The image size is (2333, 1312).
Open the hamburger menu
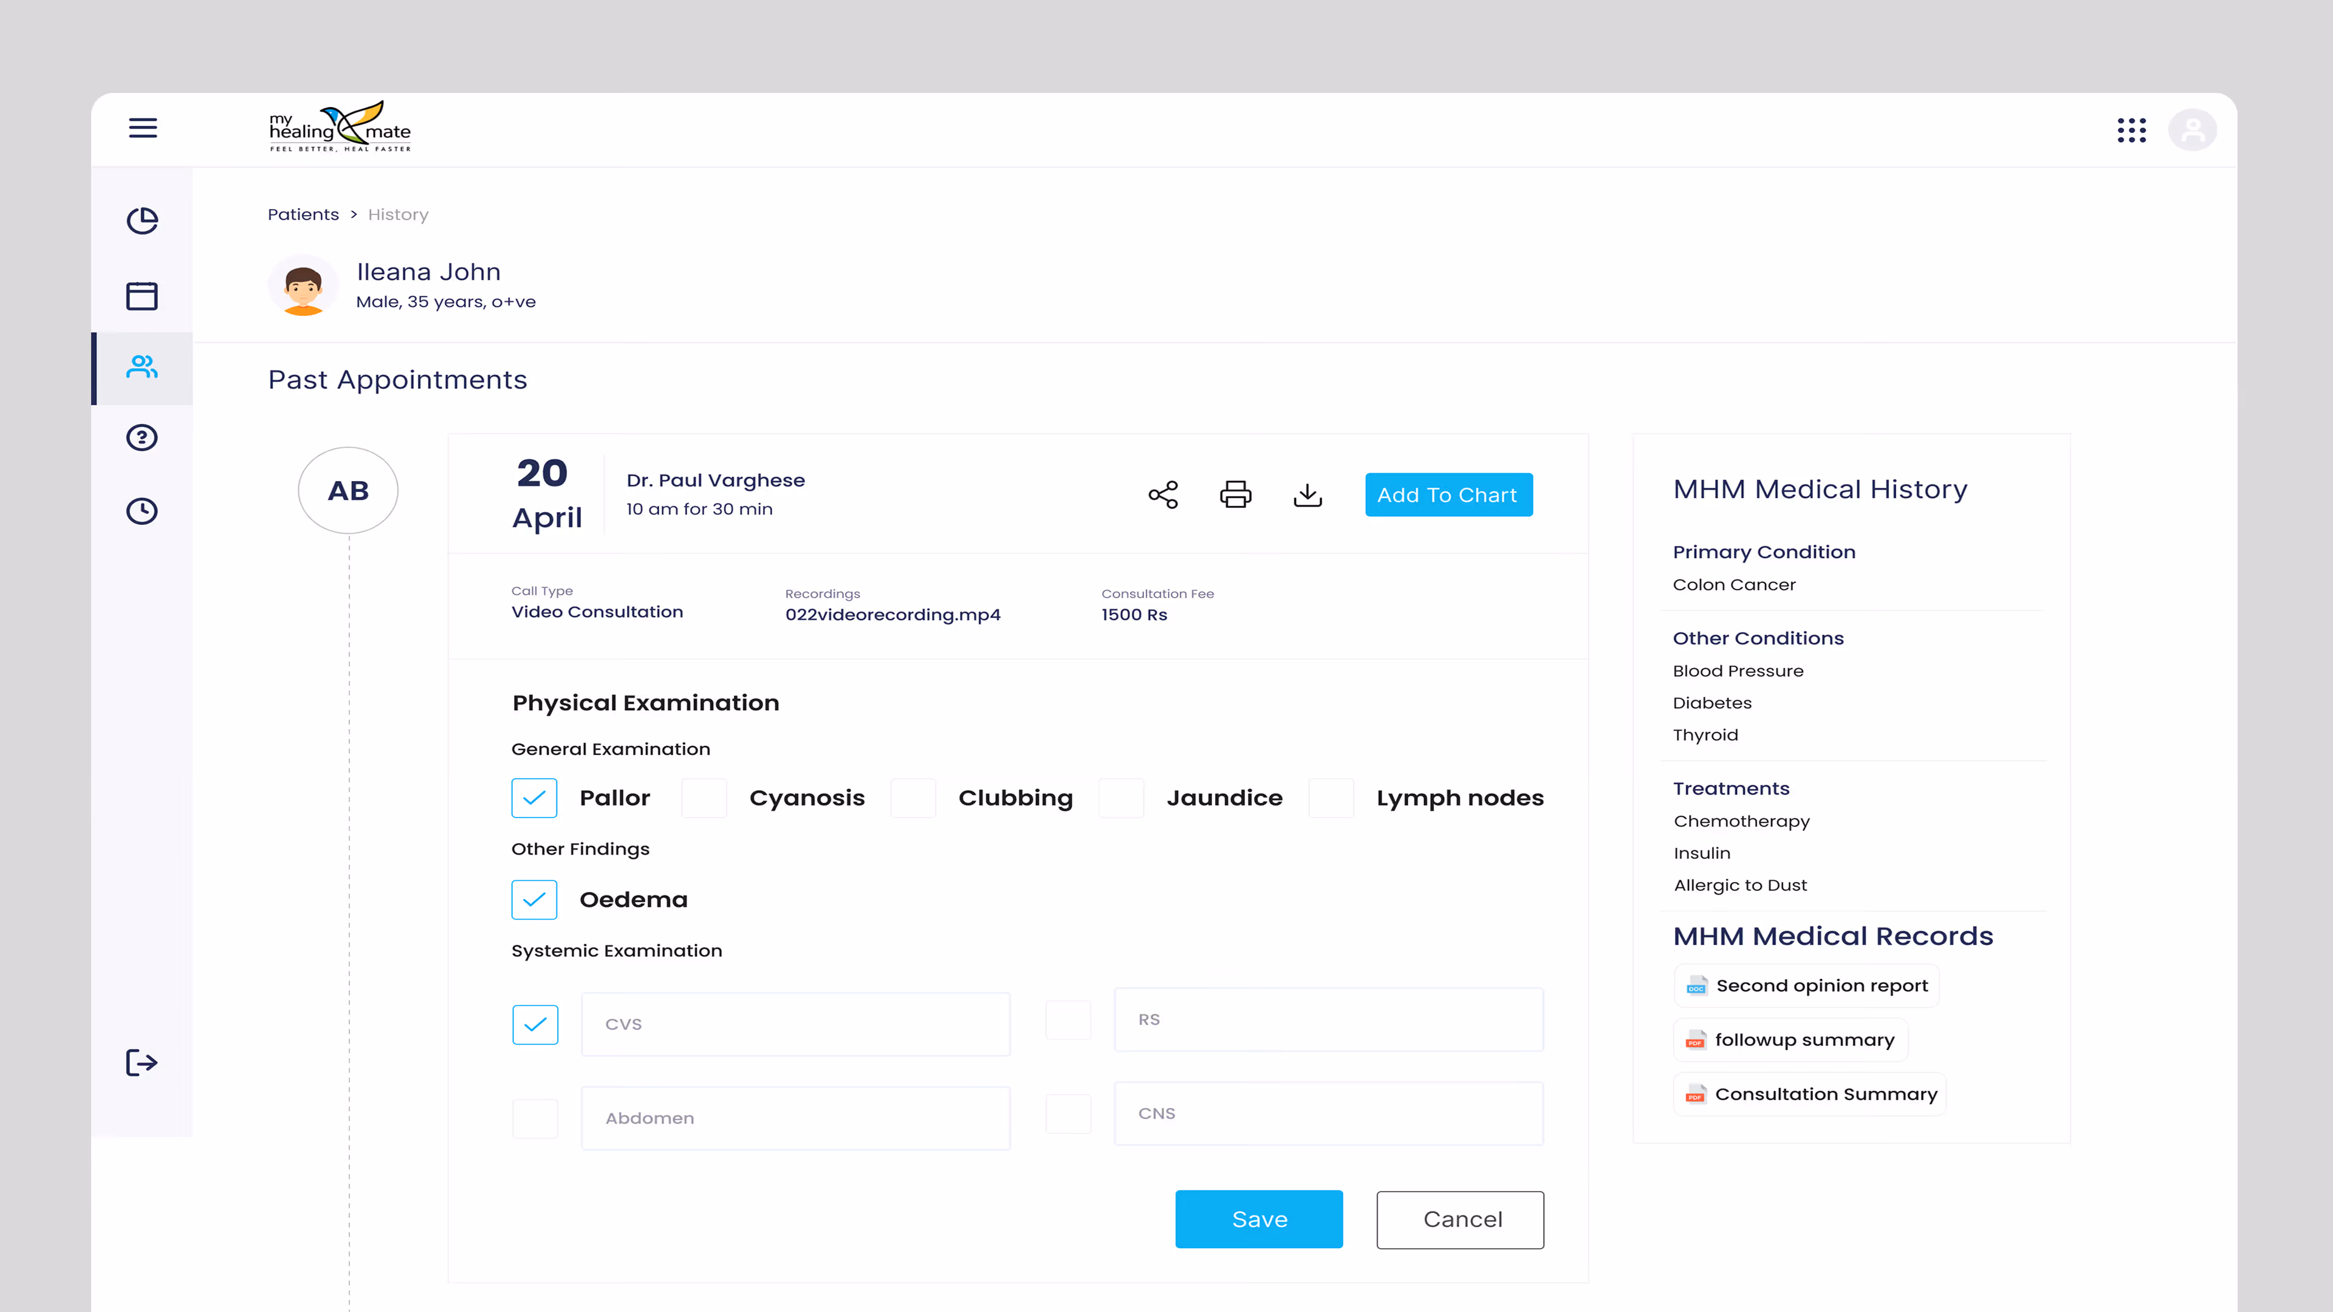(143, 128)
